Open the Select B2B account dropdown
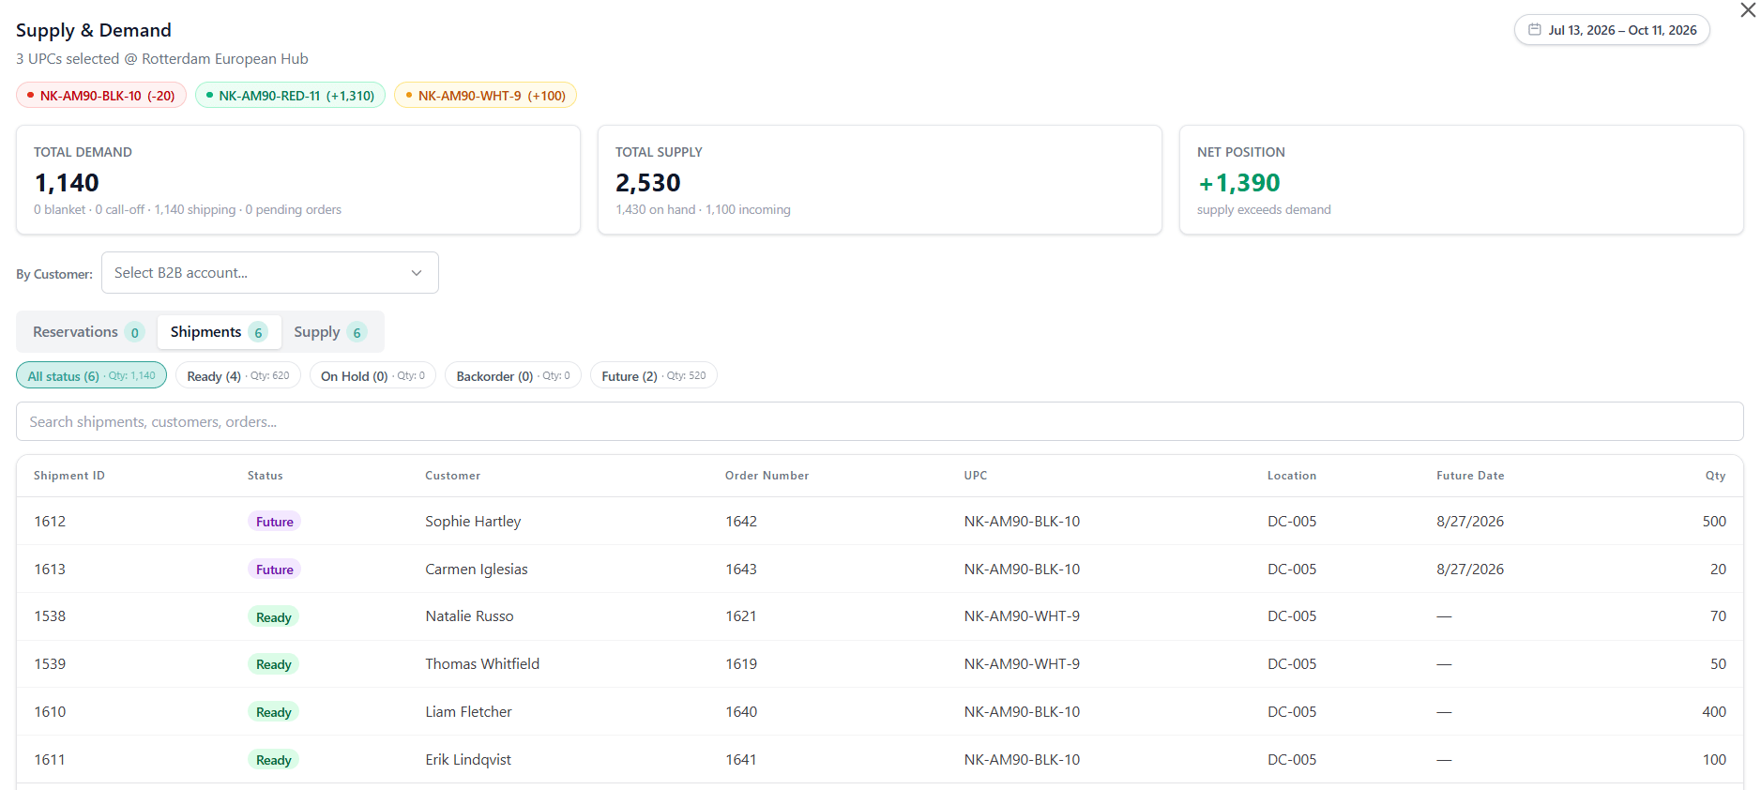 pos(270,273)
